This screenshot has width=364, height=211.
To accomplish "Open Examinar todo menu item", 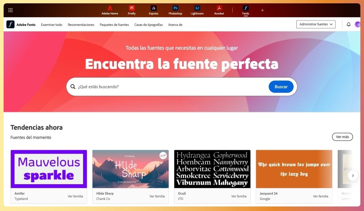I will pyautogui.click(x=52, y=25).
